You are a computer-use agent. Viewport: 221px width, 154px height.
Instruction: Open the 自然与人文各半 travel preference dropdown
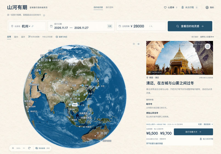coord(207,37)
